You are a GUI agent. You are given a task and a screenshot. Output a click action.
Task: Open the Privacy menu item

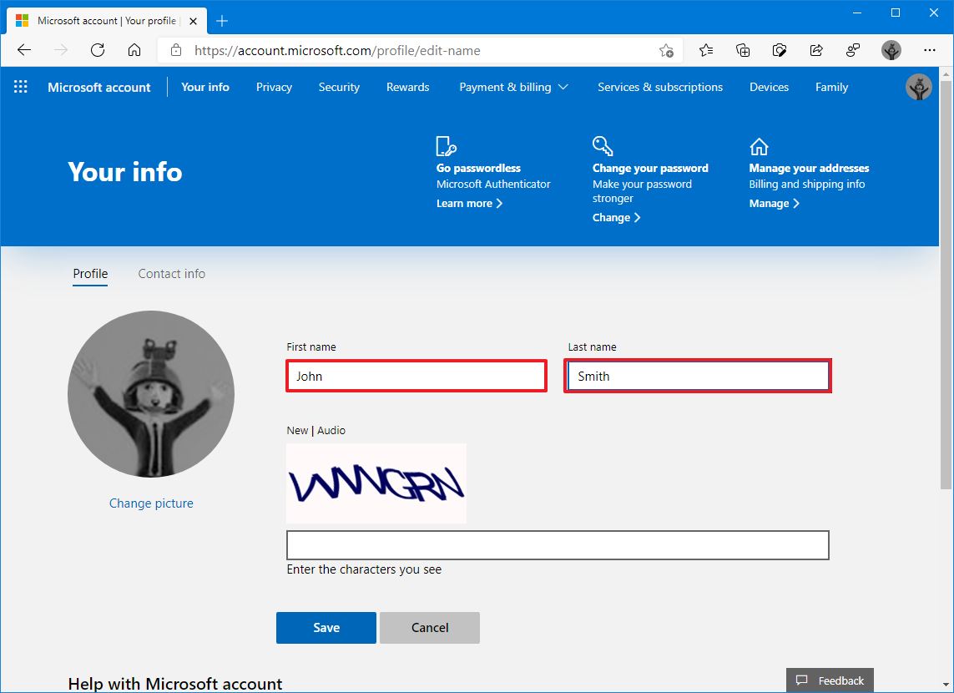pos(274,87)
